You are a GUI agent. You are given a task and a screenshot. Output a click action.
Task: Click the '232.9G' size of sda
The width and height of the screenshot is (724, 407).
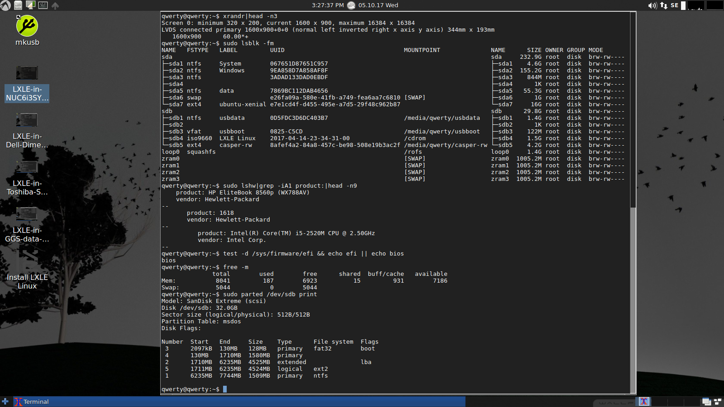[x=531, y=57]
